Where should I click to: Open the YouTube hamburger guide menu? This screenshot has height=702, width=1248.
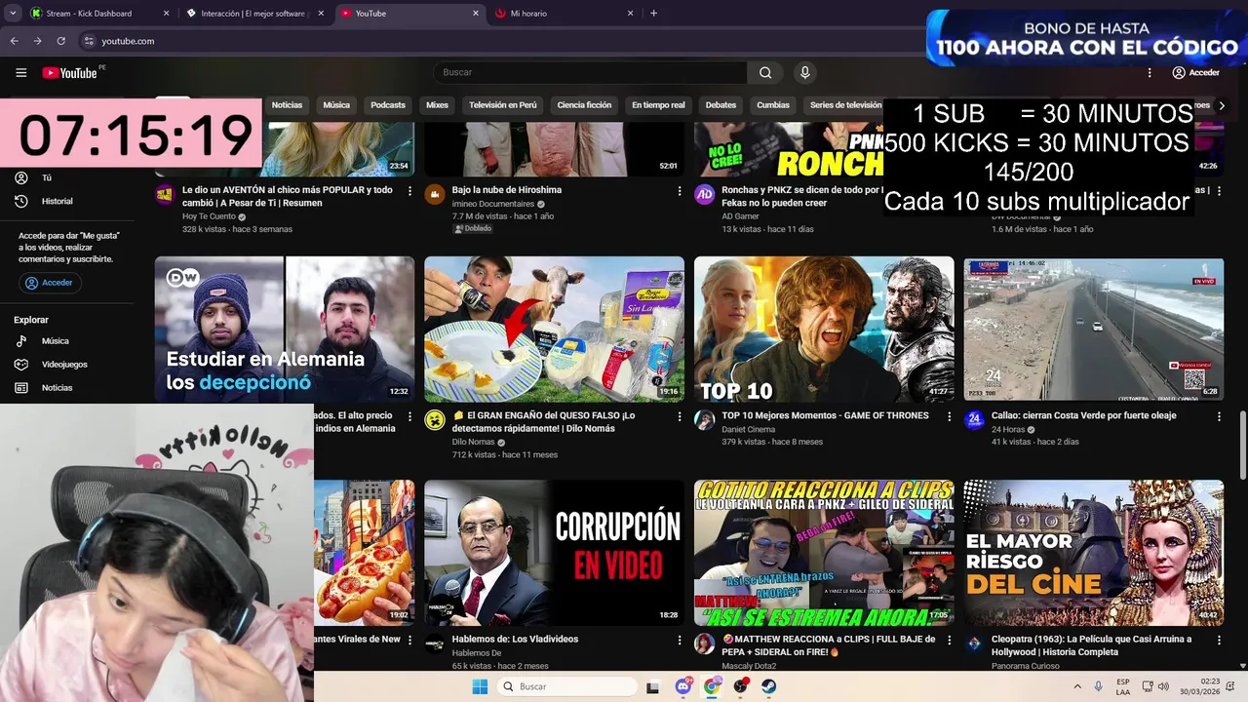pos(20,72)
